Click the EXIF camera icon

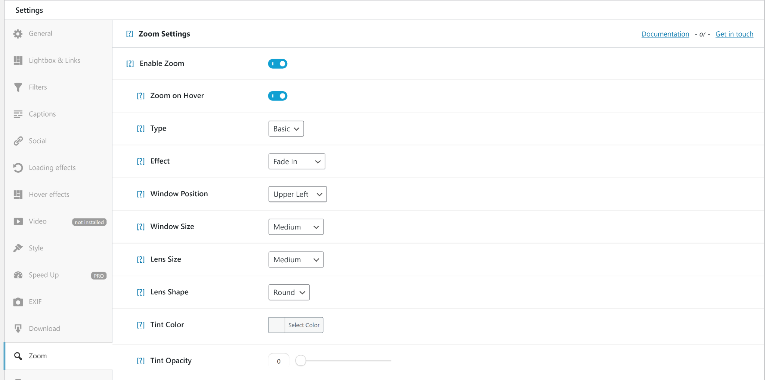pos(18,302)
